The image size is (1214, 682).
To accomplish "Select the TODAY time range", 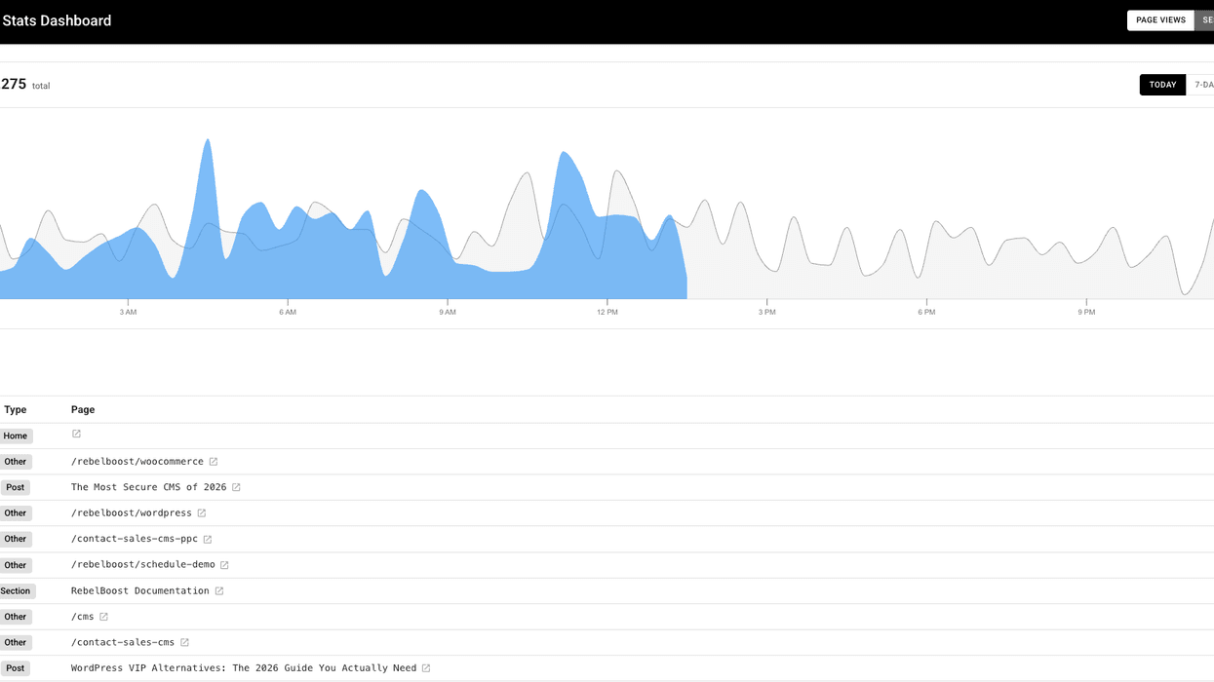I will coord(1162,84).
